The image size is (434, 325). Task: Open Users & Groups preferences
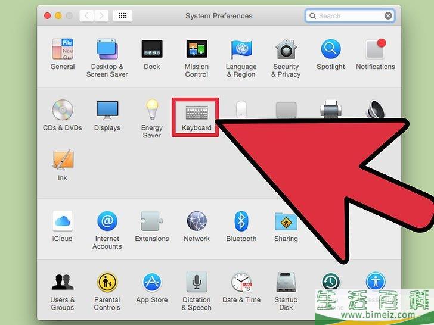63,292
